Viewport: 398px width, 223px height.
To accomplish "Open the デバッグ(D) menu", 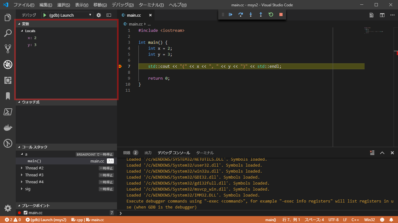I will point(123,5).
